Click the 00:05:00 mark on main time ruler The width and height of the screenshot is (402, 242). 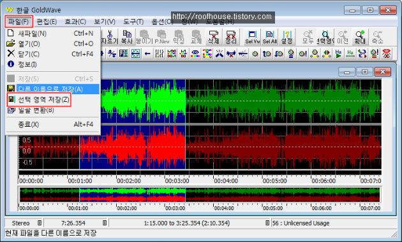pyautogui.click(x=274, y=181)
